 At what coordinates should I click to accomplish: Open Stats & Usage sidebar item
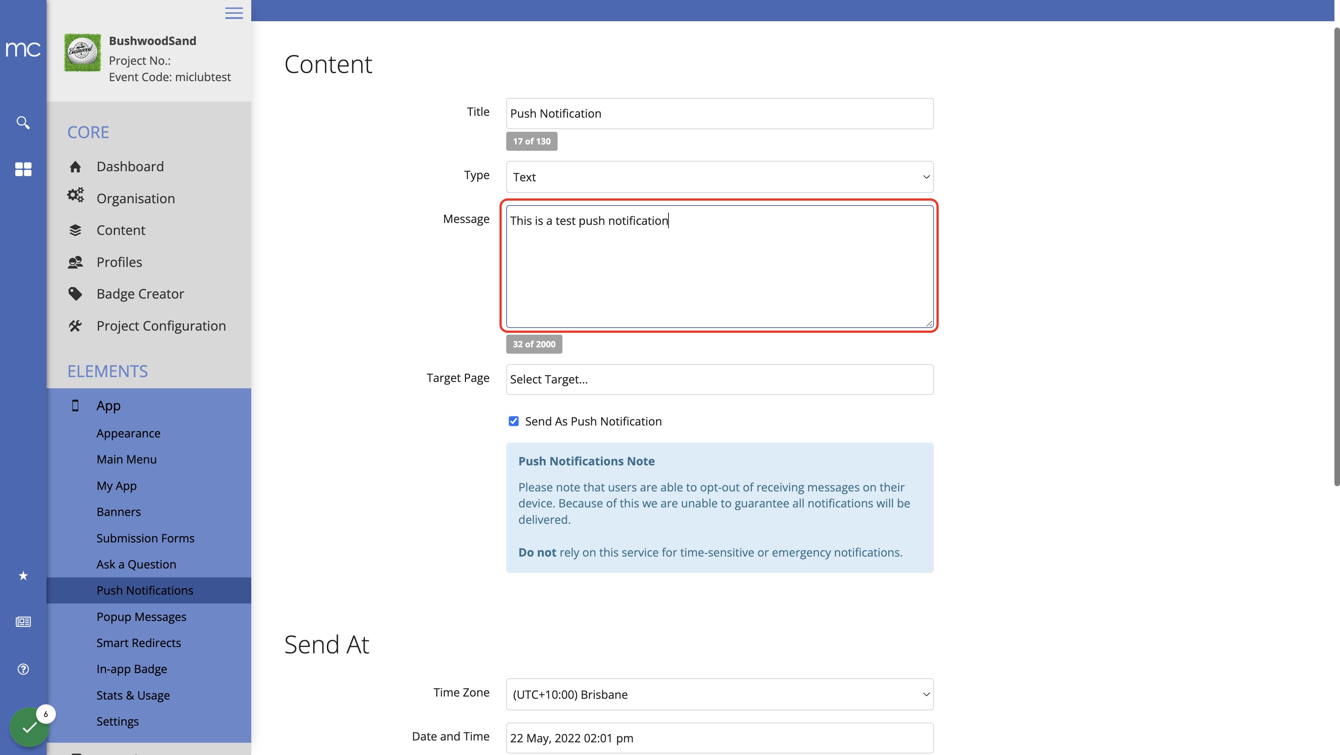point(133,695)
